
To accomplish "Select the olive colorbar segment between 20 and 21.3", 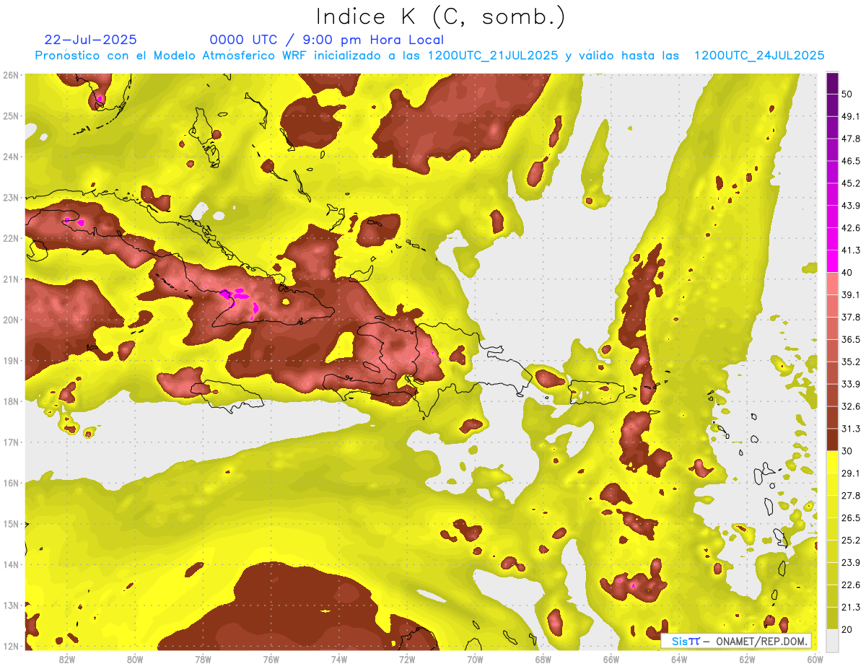I will pyautogui.click(x=832, y=618).
